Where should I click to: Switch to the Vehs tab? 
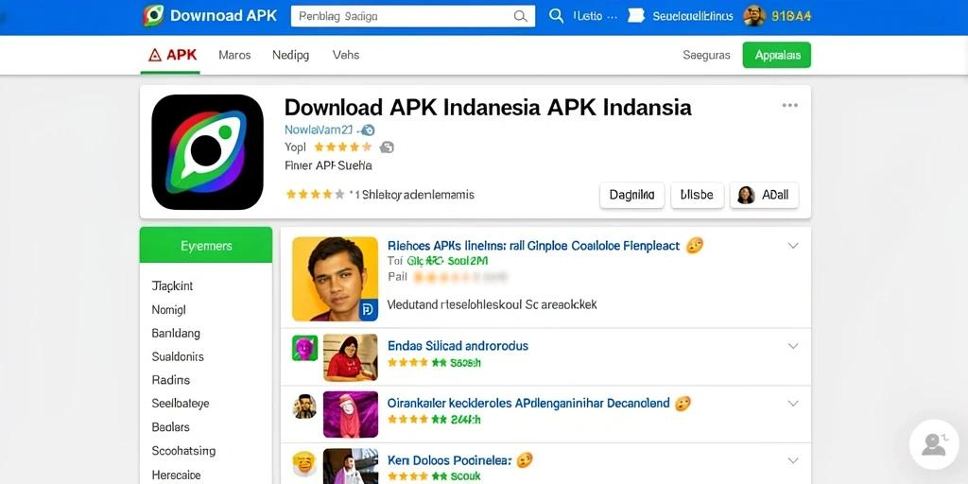[346, 55]
